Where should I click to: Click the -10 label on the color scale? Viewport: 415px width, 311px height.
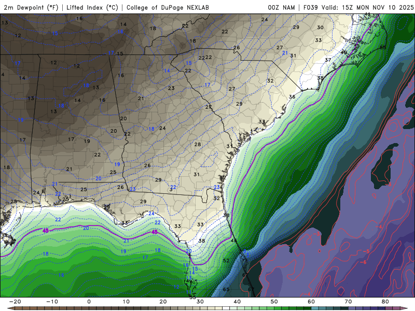point(52,302)
